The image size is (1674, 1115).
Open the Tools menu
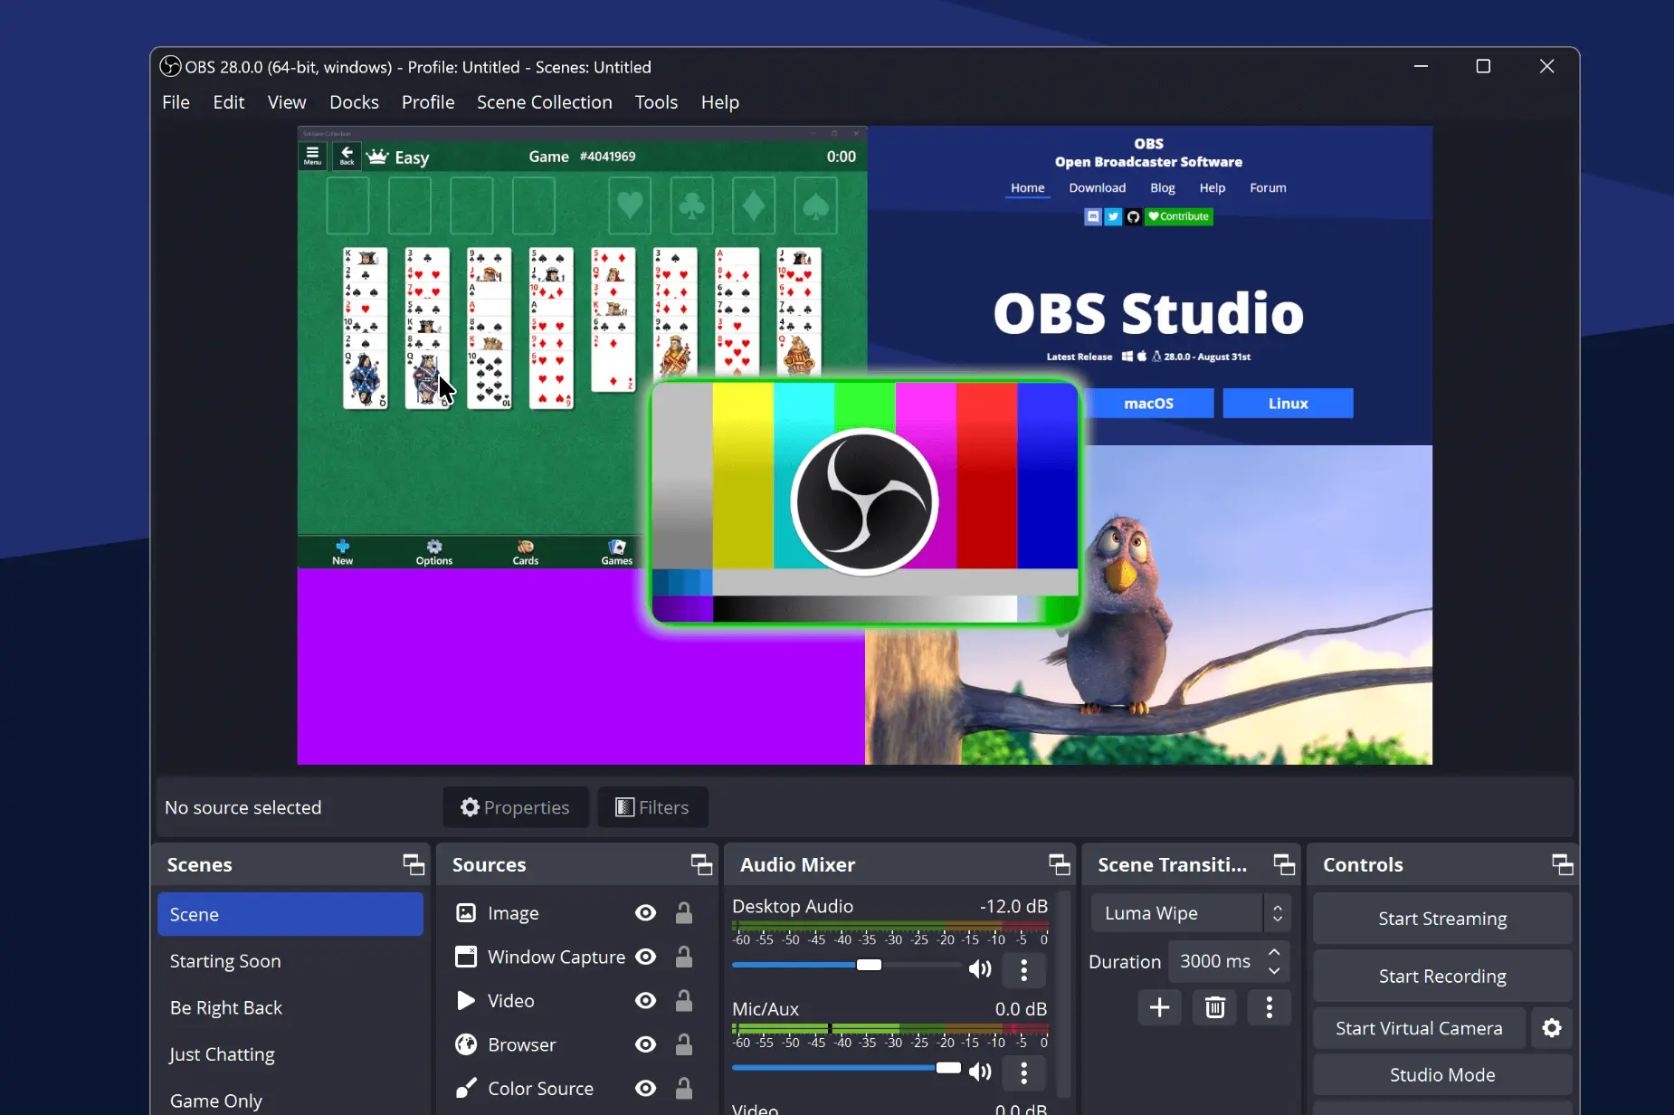[656, 102]
